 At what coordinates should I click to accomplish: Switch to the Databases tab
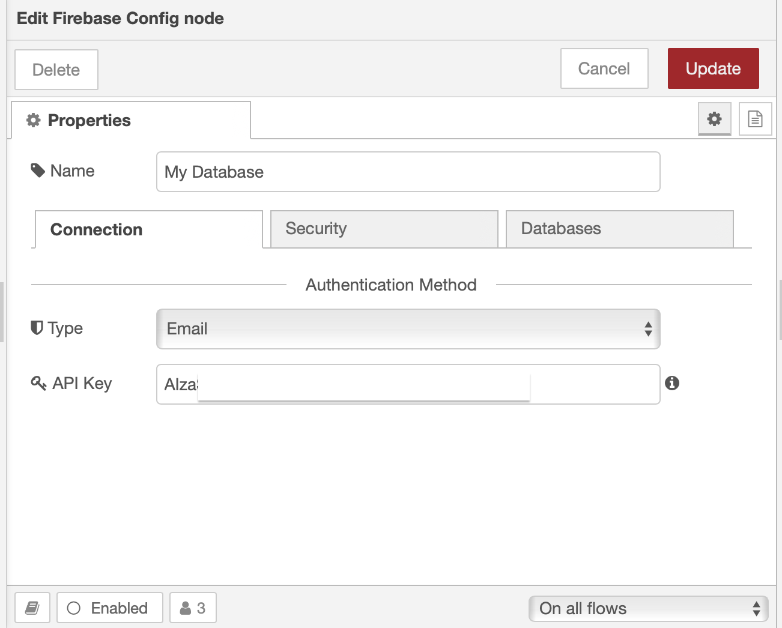[620, 229]
